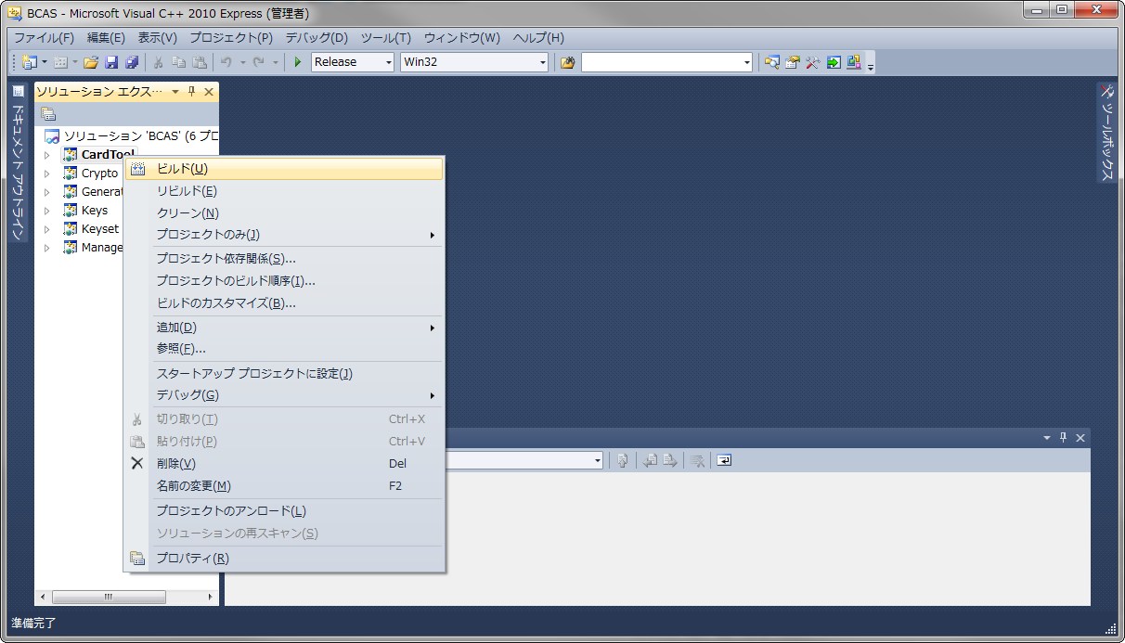Toggle auto-hide pin on Output panel

1064,437
